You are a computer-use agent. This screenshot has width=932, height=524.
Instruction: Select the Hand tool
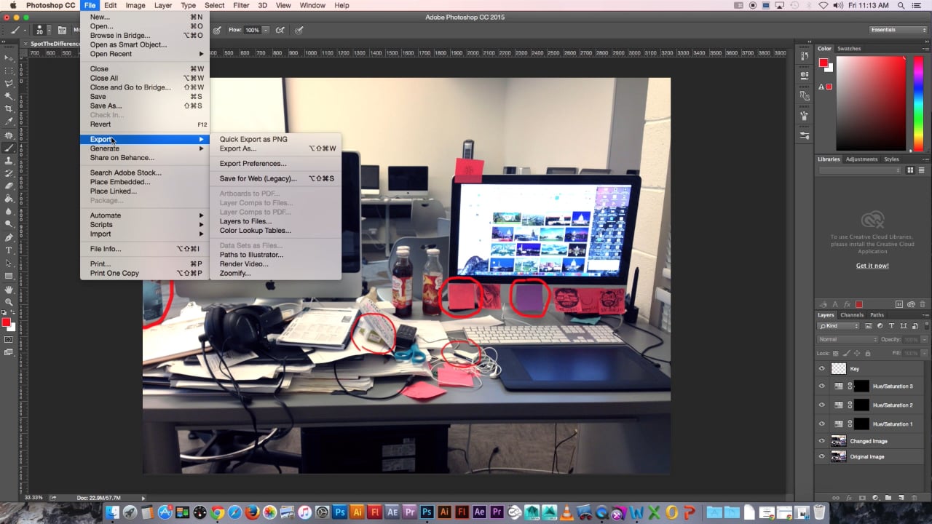pyautogui.click(x=9, y=290)
